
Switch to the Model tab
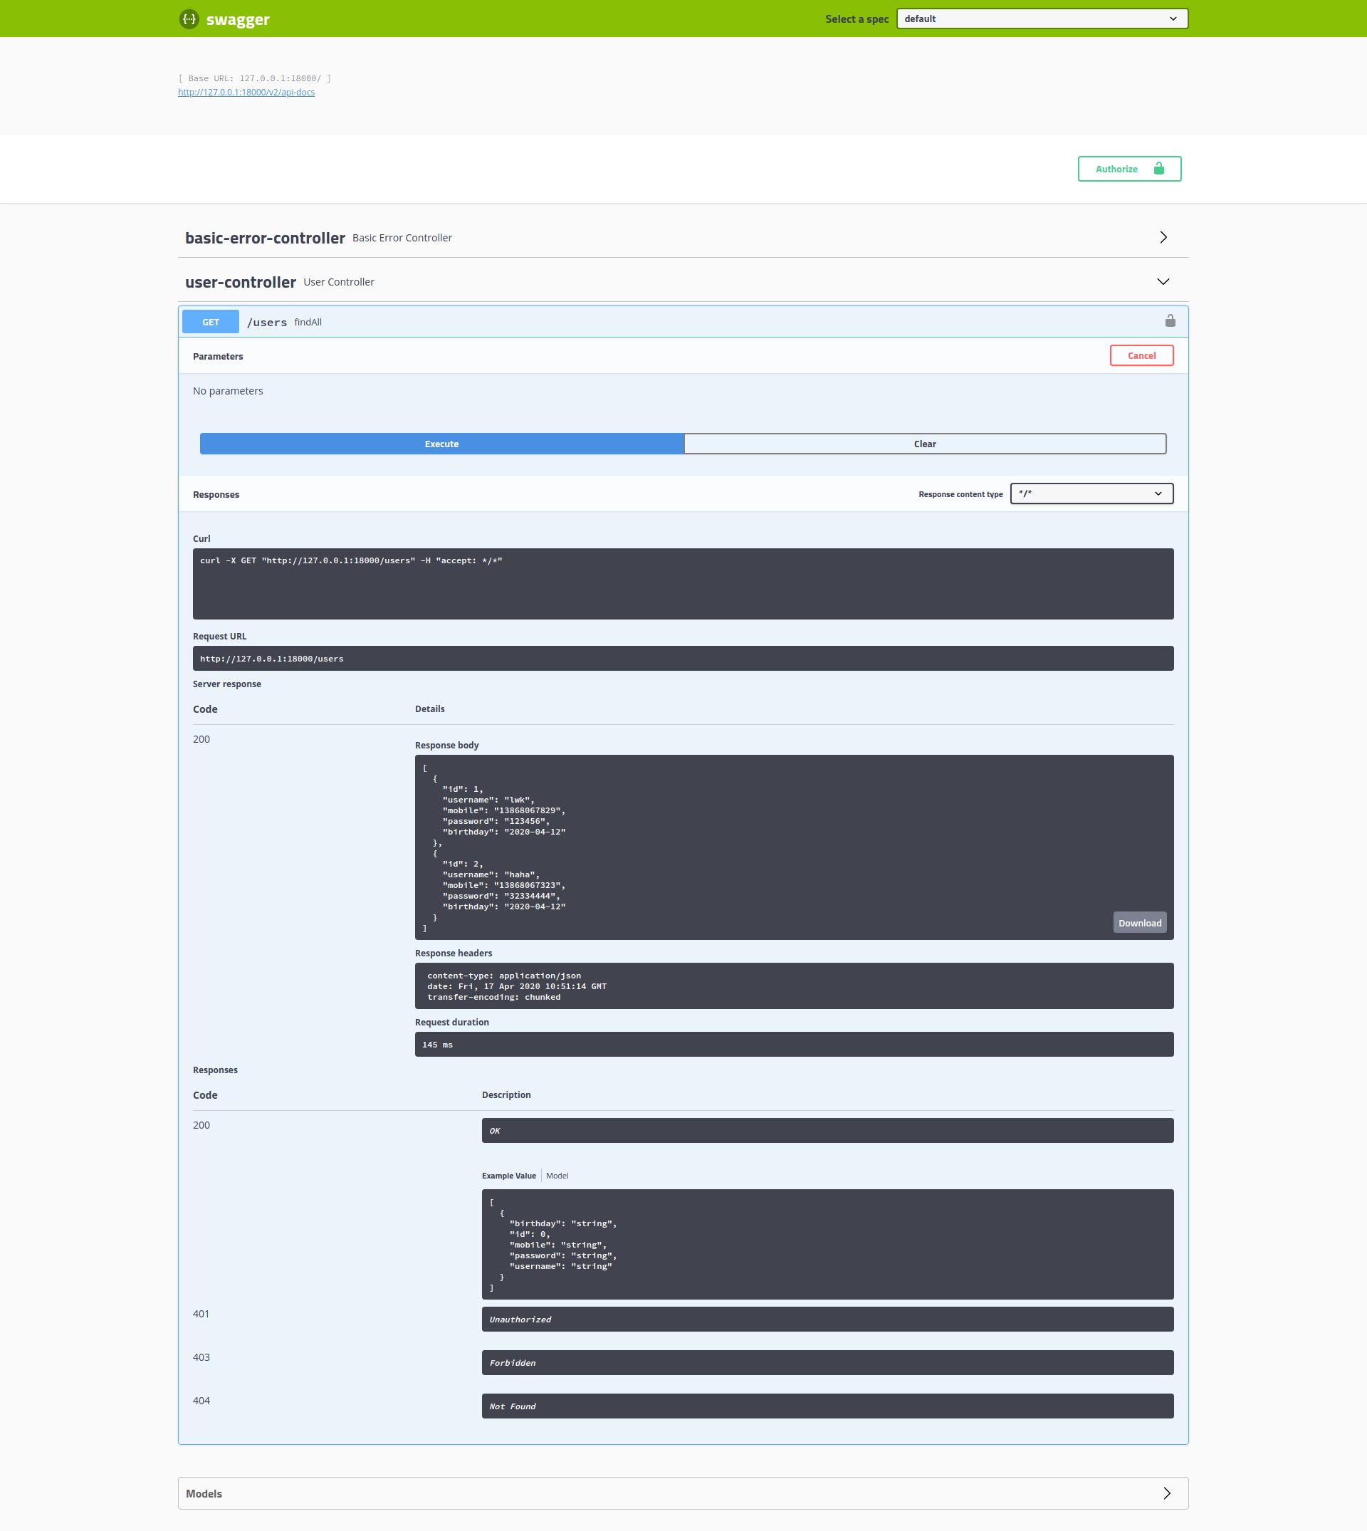click(557, 1176)
